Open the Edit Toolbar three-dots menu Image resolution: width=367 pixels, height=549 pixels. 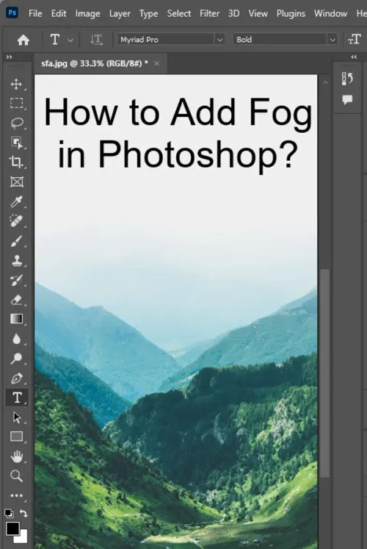click(16, 495)
